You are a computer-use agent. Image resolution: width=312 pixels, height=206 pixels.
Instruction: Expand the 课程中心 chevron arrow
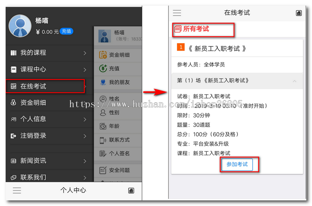(85, 70)
